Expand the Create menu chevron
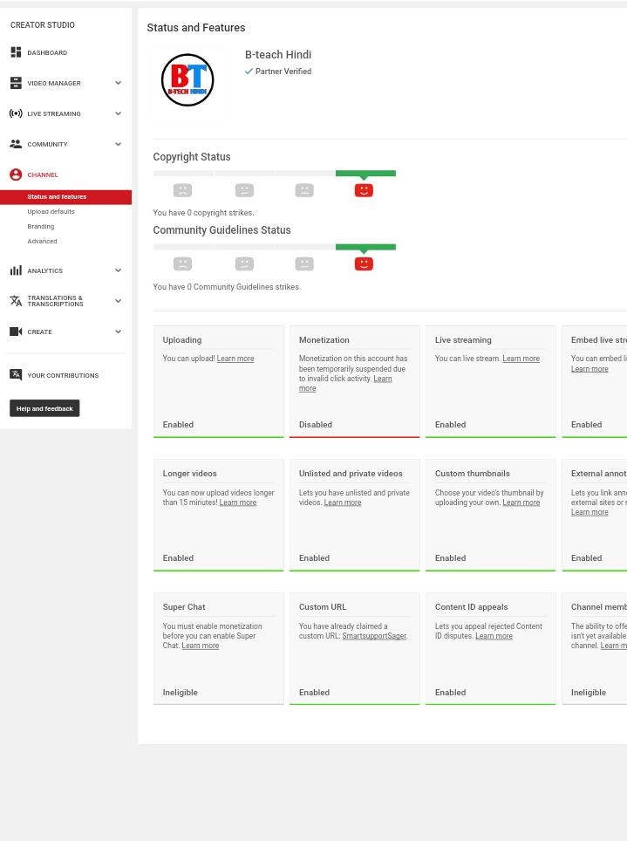Screen dimensions: 627x841 (x=118, y=332)
